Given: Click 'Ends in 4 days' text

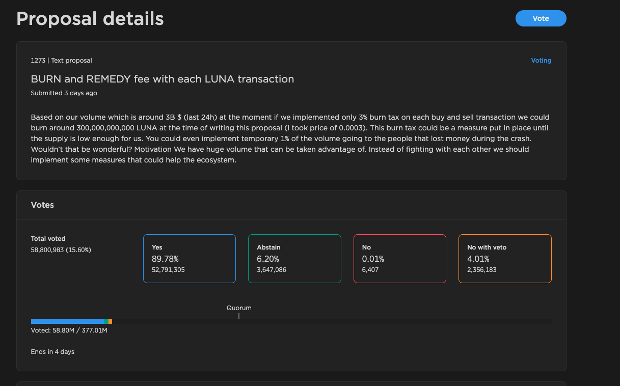Looking at the screenshot, I should pos(52,351).
